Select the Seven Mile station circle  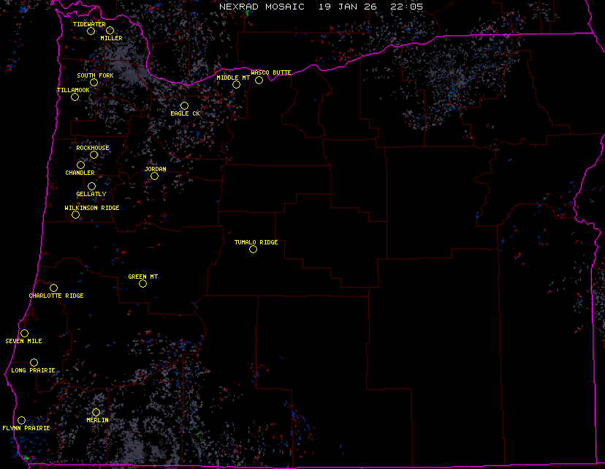pyautogui.click(x=24, y=333)
